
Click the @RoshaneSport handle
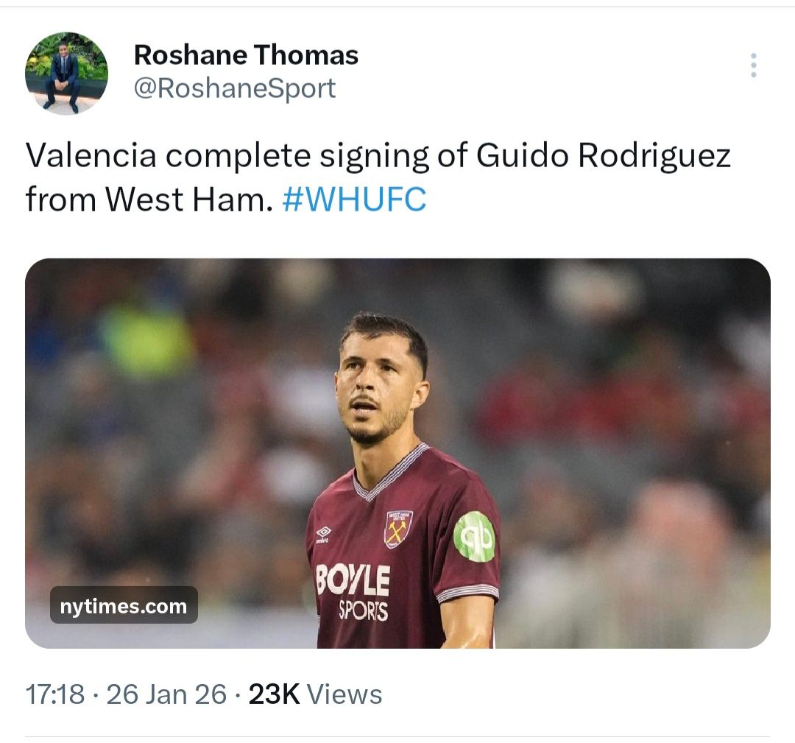coord(234,88)
